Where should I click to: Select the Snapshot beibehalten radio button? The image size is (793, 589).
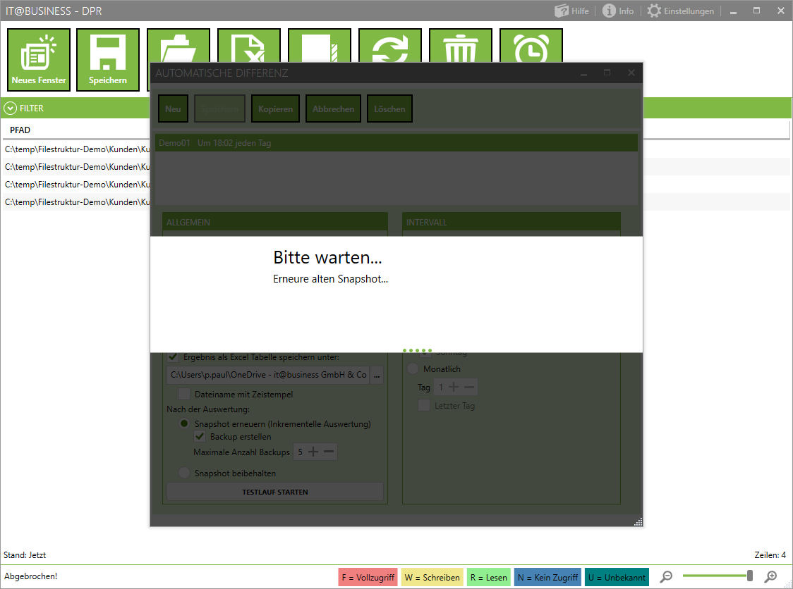(x=184, y=473)
